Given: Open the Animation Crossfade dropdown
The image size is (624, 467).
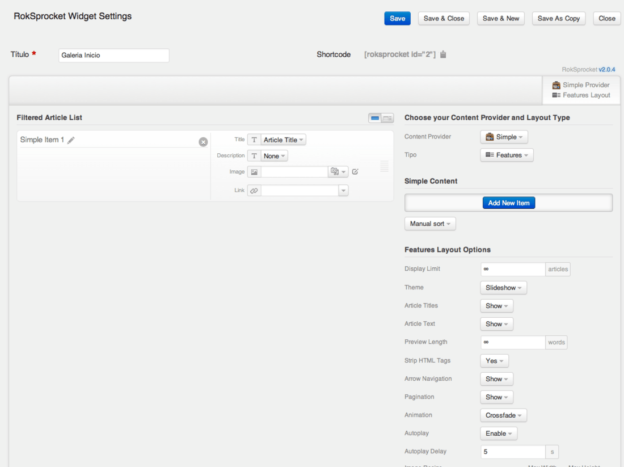Looking at the screenshot, I should pos(503,415).
